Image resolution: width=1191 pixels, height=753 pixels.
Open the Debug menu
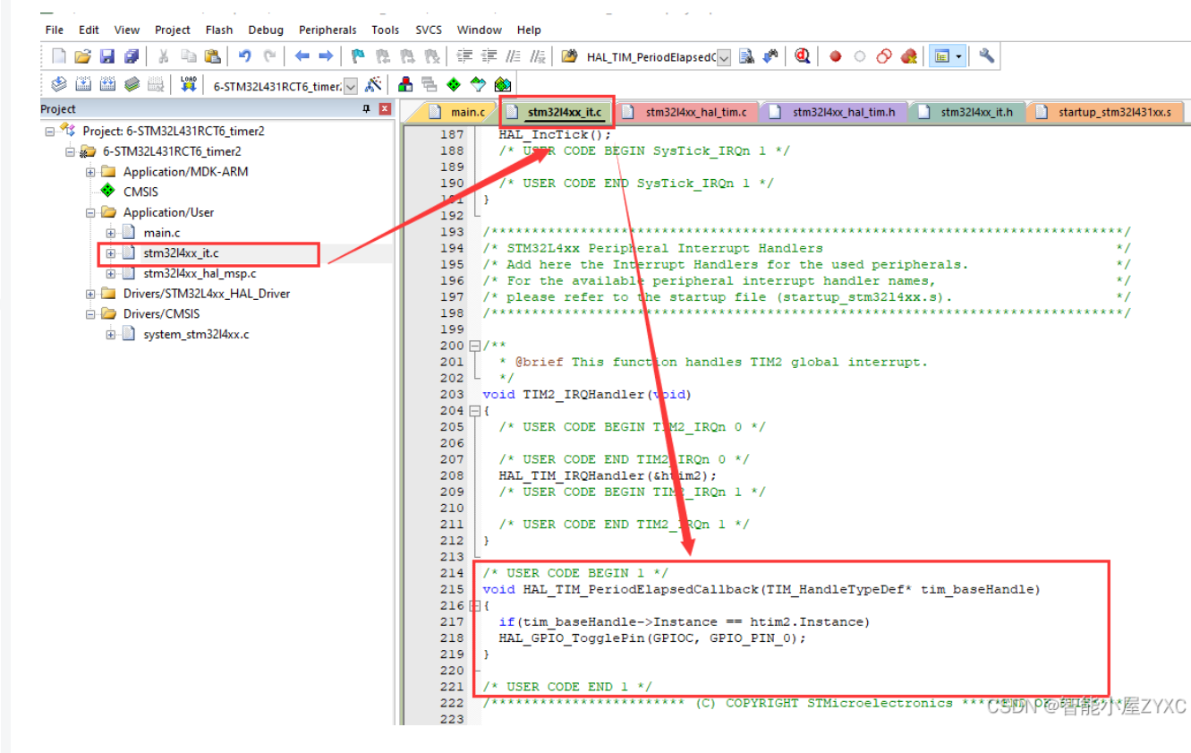266,30
